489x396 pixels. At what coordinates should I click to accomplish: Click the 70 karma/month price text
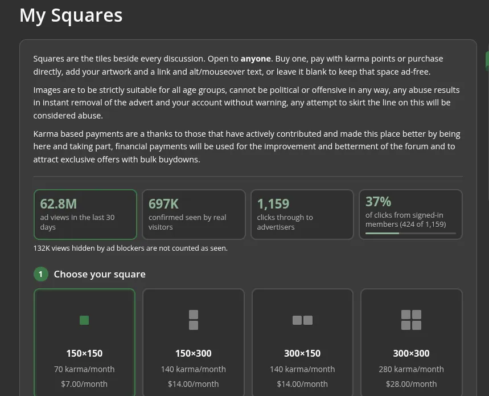coord(84,369)
